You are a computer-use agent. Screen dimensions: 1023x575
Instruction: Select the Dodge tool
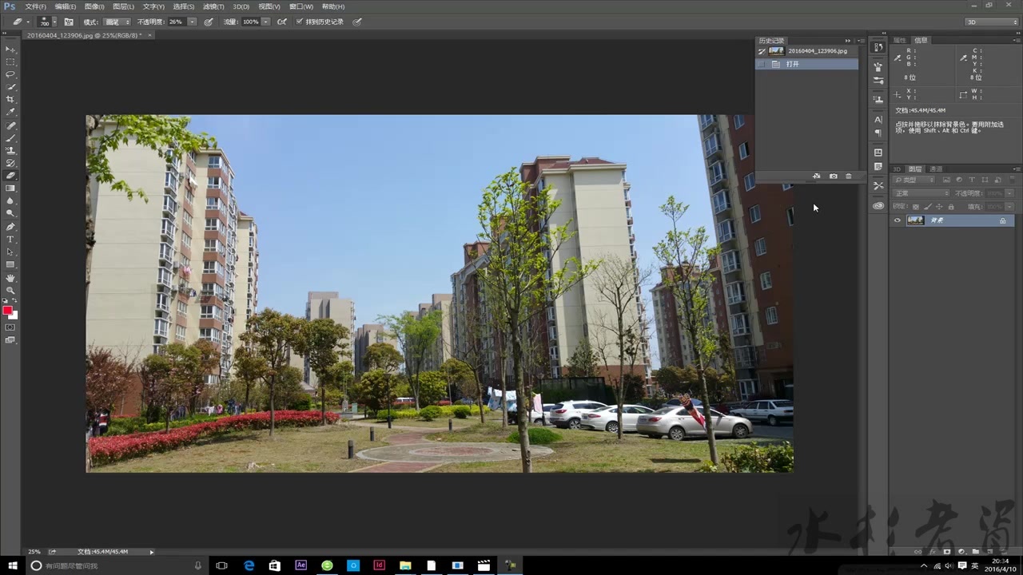tap(10, 213)
